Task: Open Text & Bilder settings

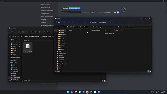Action: (x=45, y=14)
